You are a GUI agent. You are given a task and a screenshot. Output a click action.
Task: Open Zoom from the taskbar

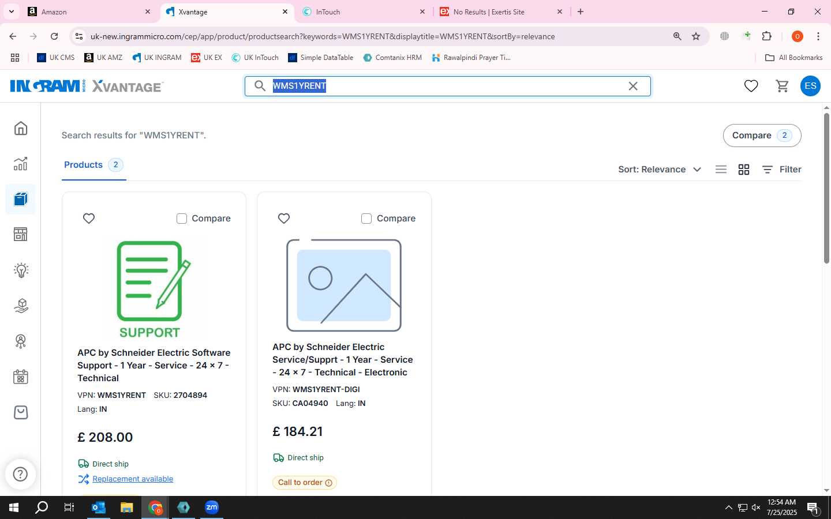pyautogui.click(x=212, y=507)
